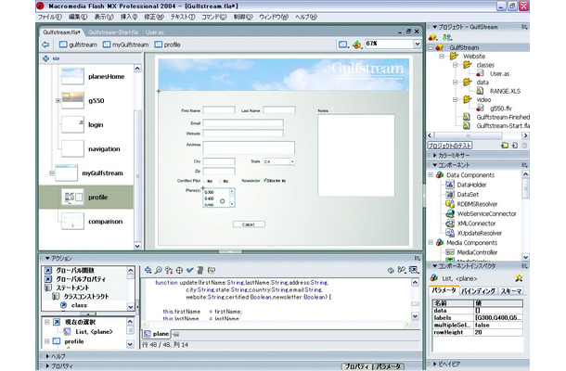Open the Version Control arrows icon
The width and height of the screenshot is (566, 371).
447,37
